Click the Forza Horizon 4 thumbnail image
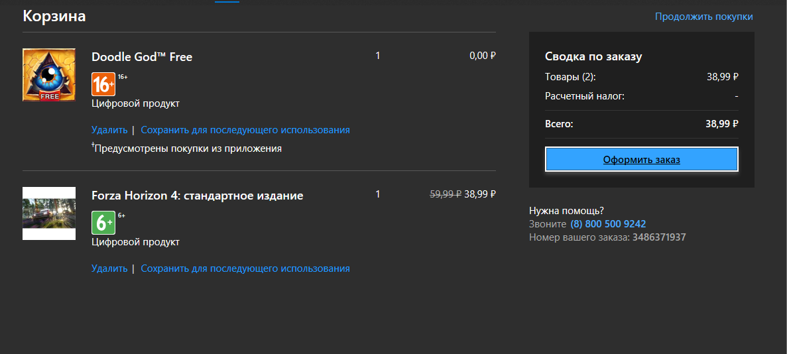 click(x=48, y=213)
